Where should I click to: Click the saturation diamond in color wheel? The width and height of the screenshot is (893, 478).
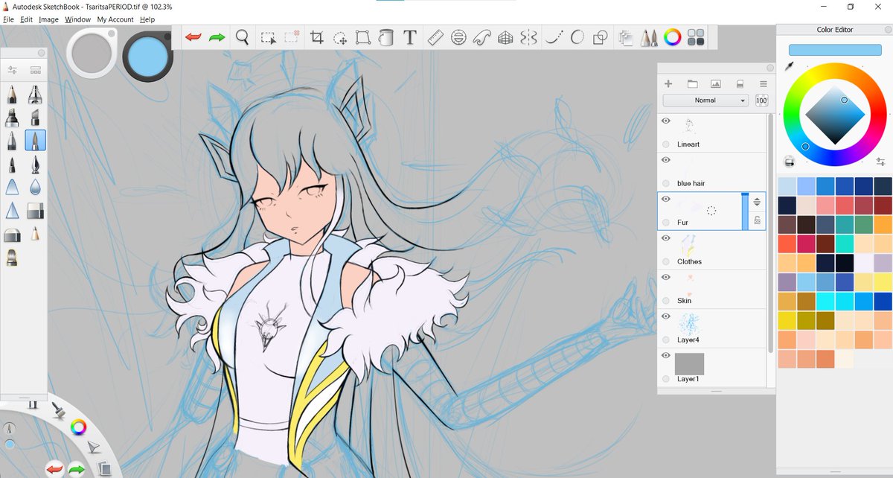(835, 114)
